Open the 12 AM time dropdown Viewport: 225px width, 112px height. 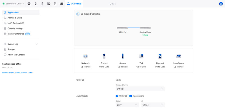click(153, 105)
